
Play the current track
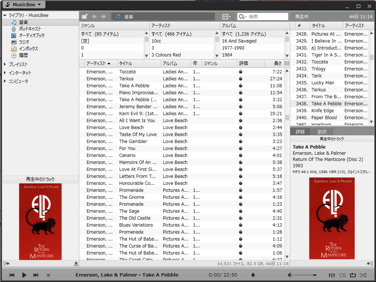point(24,275)
